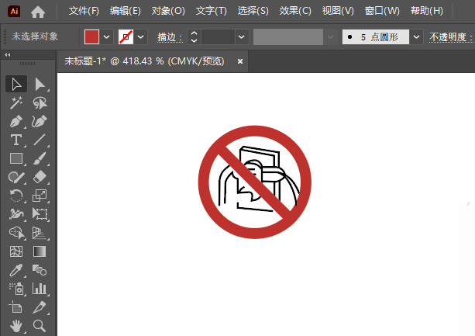Open the 效果(C) menu
This screenshot has width=475, height=336.
tap(295, 11)
